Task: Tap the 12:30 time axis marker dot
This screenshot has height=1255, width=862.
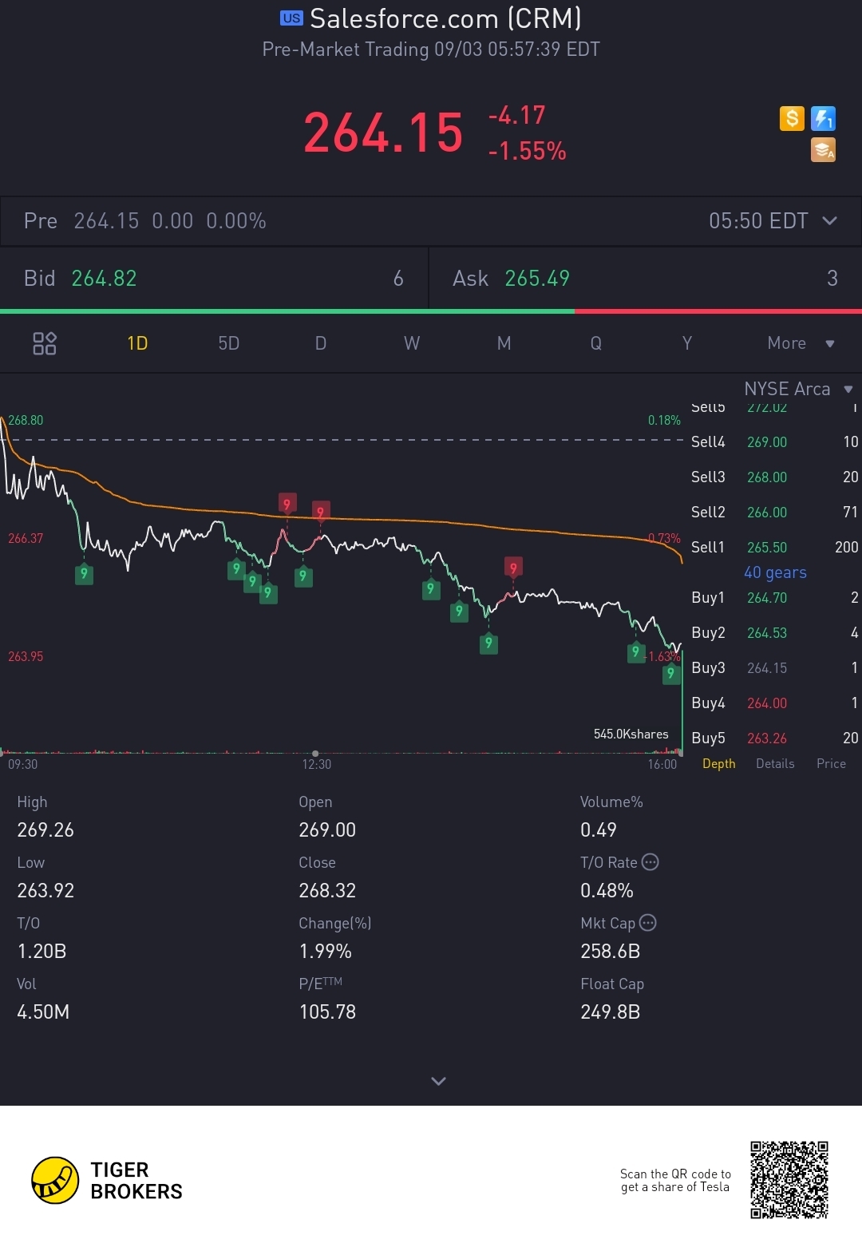Action: tap(315, 753)
